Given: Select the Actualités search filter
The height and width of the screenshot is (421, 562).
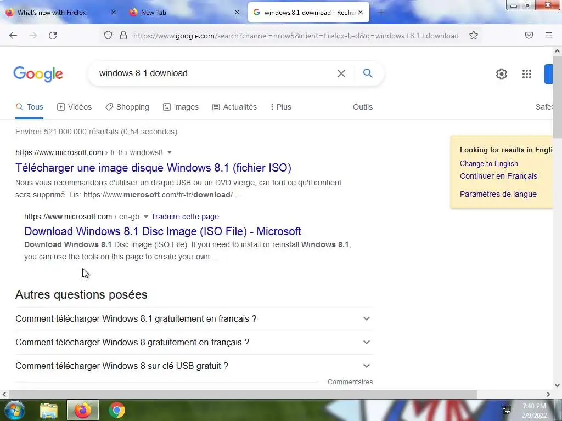Looking at the screenshot, I should 234,107.
